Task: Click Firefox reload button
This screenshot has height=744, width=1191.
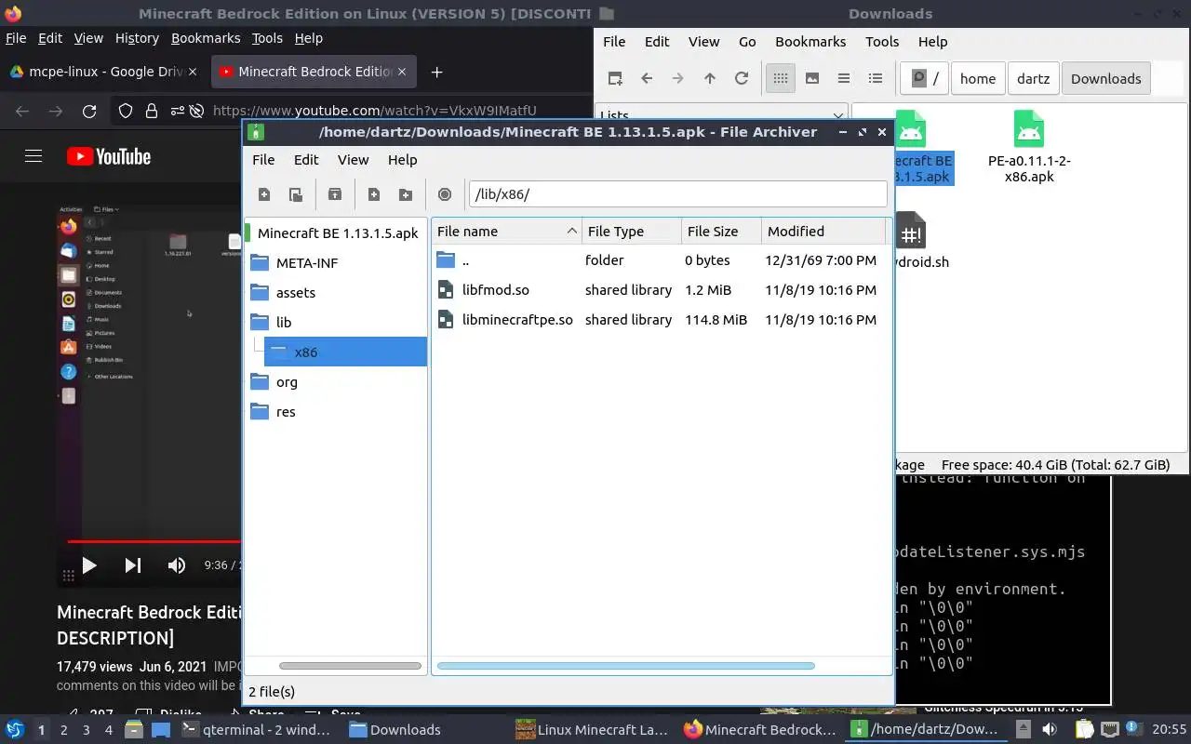Action: 89,111
